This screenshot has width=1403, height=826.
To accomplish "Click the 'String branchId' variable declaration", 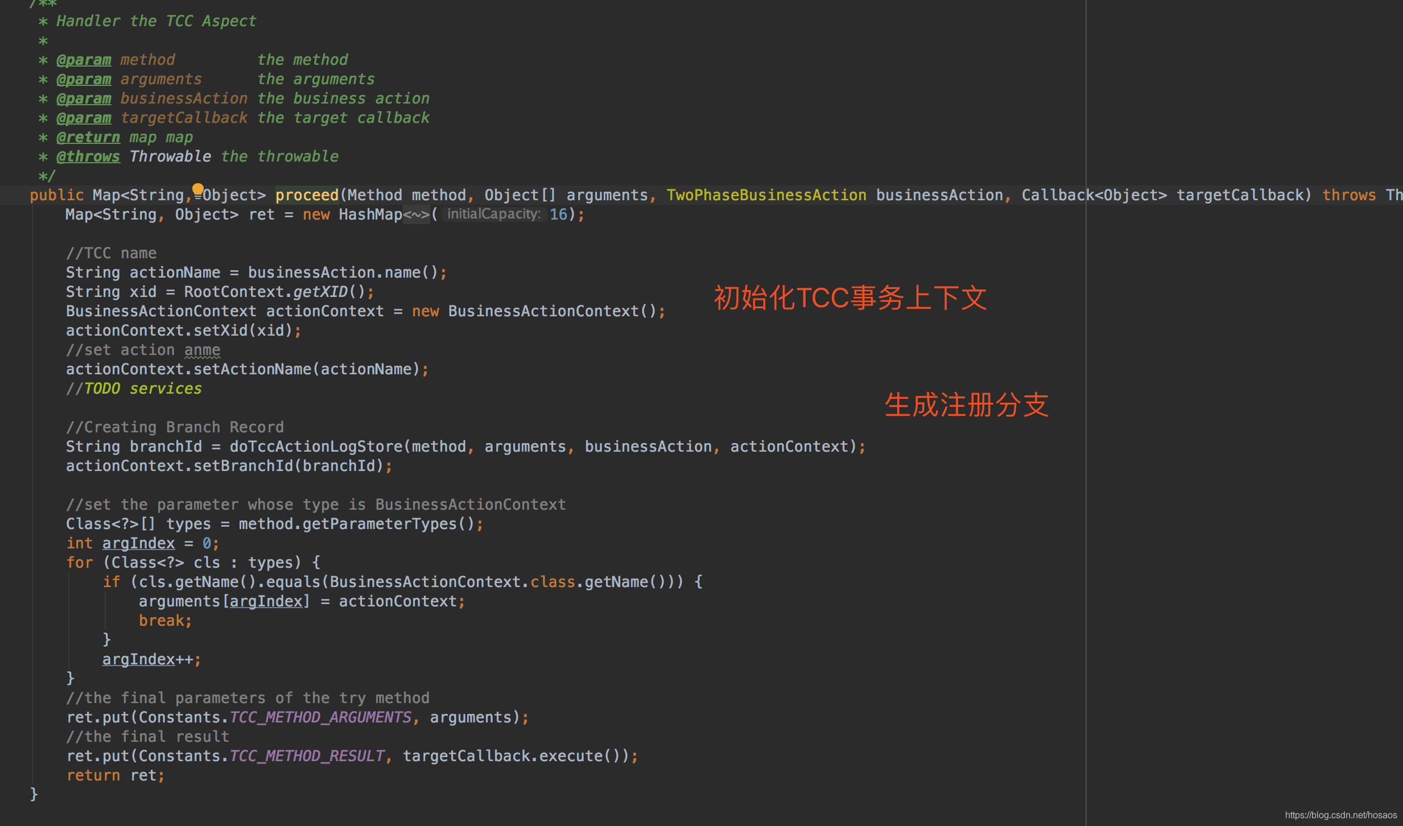I will (x=134, y=447).
